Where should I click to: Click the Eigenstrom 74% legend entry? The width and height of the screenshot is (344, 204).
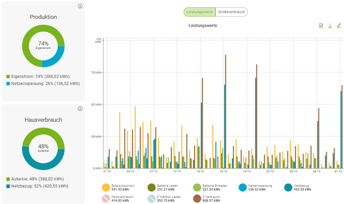coord(40,77)
